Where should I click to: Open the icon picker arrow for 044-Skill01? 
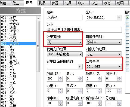119,17
